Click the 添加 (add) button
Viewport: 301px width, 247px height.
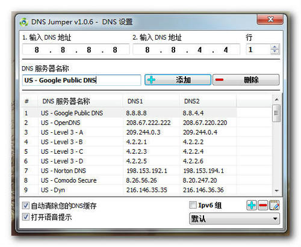178,80
